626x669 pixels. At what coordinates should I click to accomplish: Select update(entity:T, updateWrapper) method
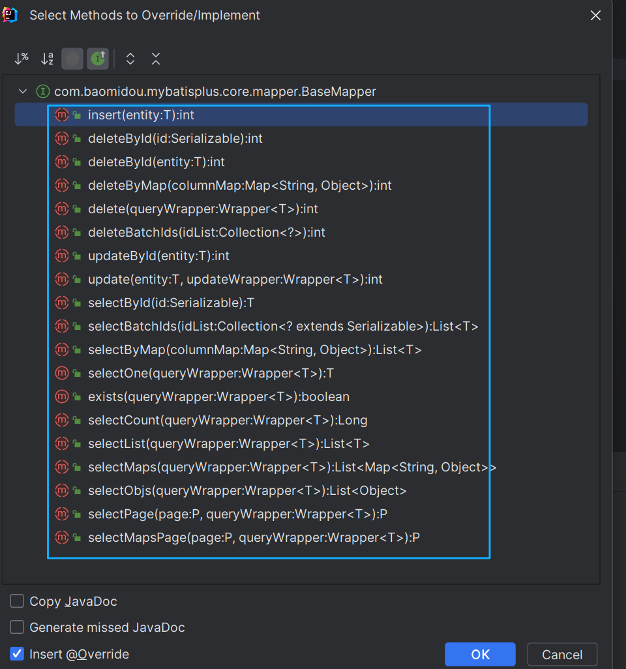301,279
